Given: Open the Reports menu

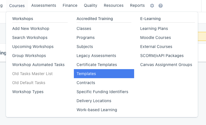Looking at the screenshot, I should coord(137,6).
